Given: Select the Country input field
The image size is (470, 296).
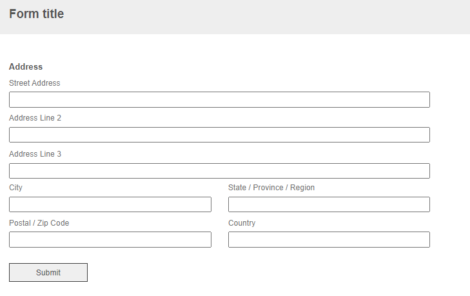Looking at the screenshot, I should (329, 239).
